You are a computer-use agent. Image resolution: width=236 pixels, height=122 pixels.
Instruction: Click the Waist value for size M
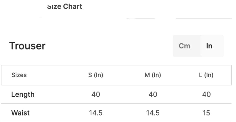153,113
